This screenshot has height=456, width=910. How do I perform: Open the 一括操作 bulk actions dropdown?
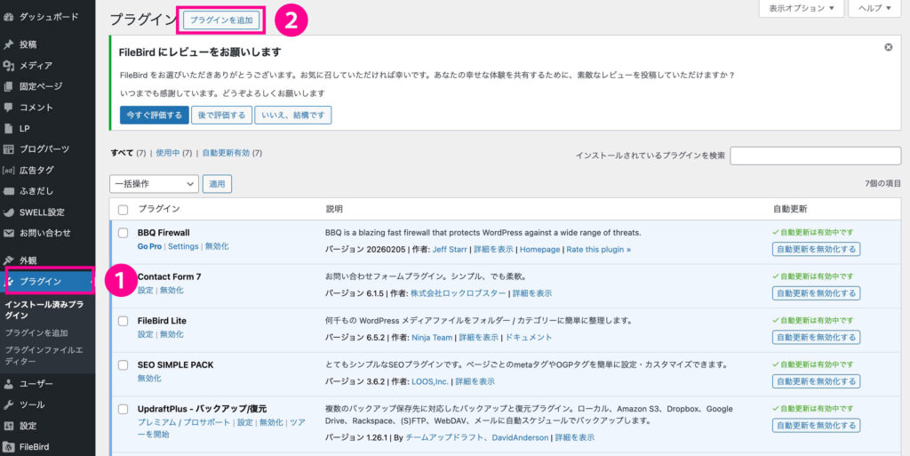click(x=154, y=183)
